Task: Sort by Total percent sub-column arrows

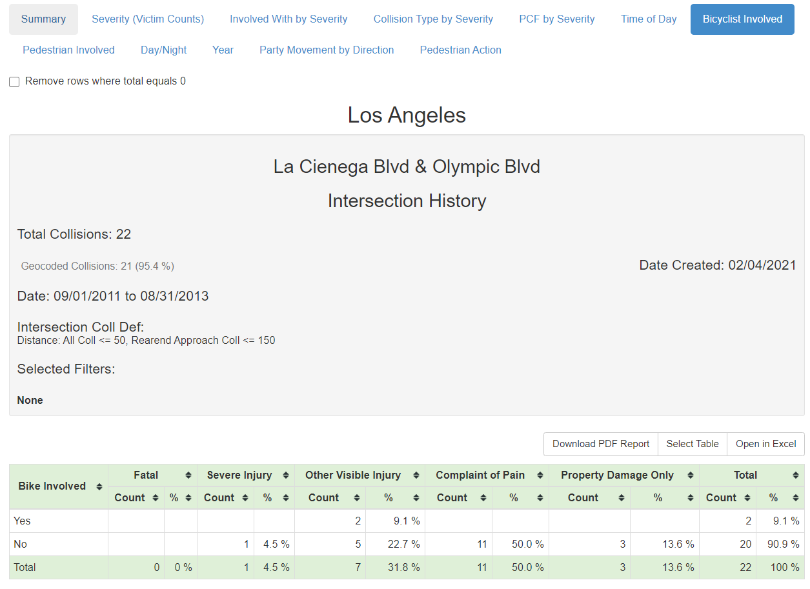Action: click(x=795, y=498)
